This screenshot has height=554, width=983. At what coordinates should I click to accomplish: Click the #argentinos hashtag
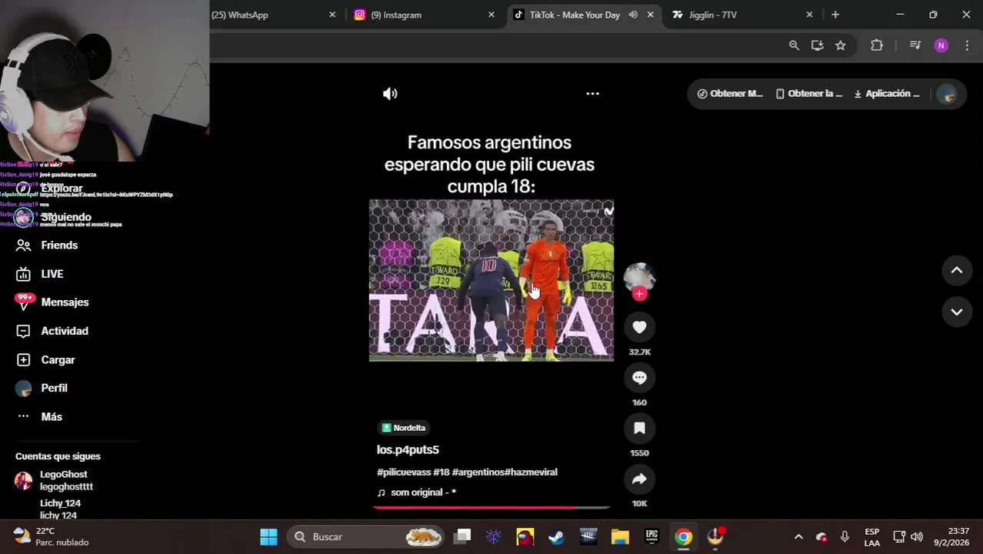(478, 472)
